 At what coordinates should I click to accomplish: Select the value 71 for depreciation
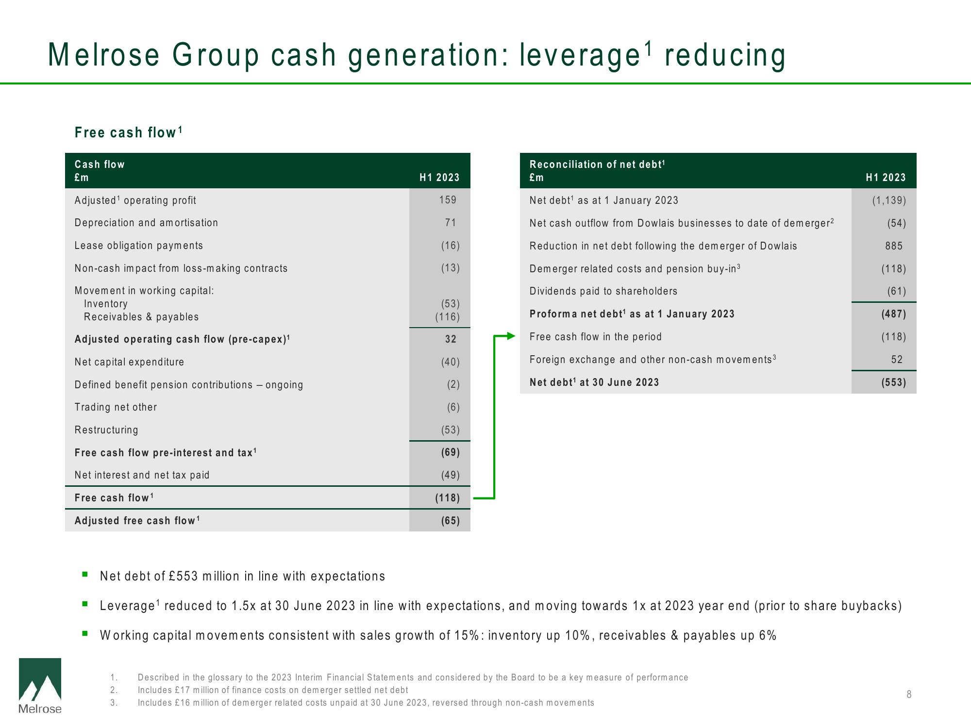coord(451,222)
